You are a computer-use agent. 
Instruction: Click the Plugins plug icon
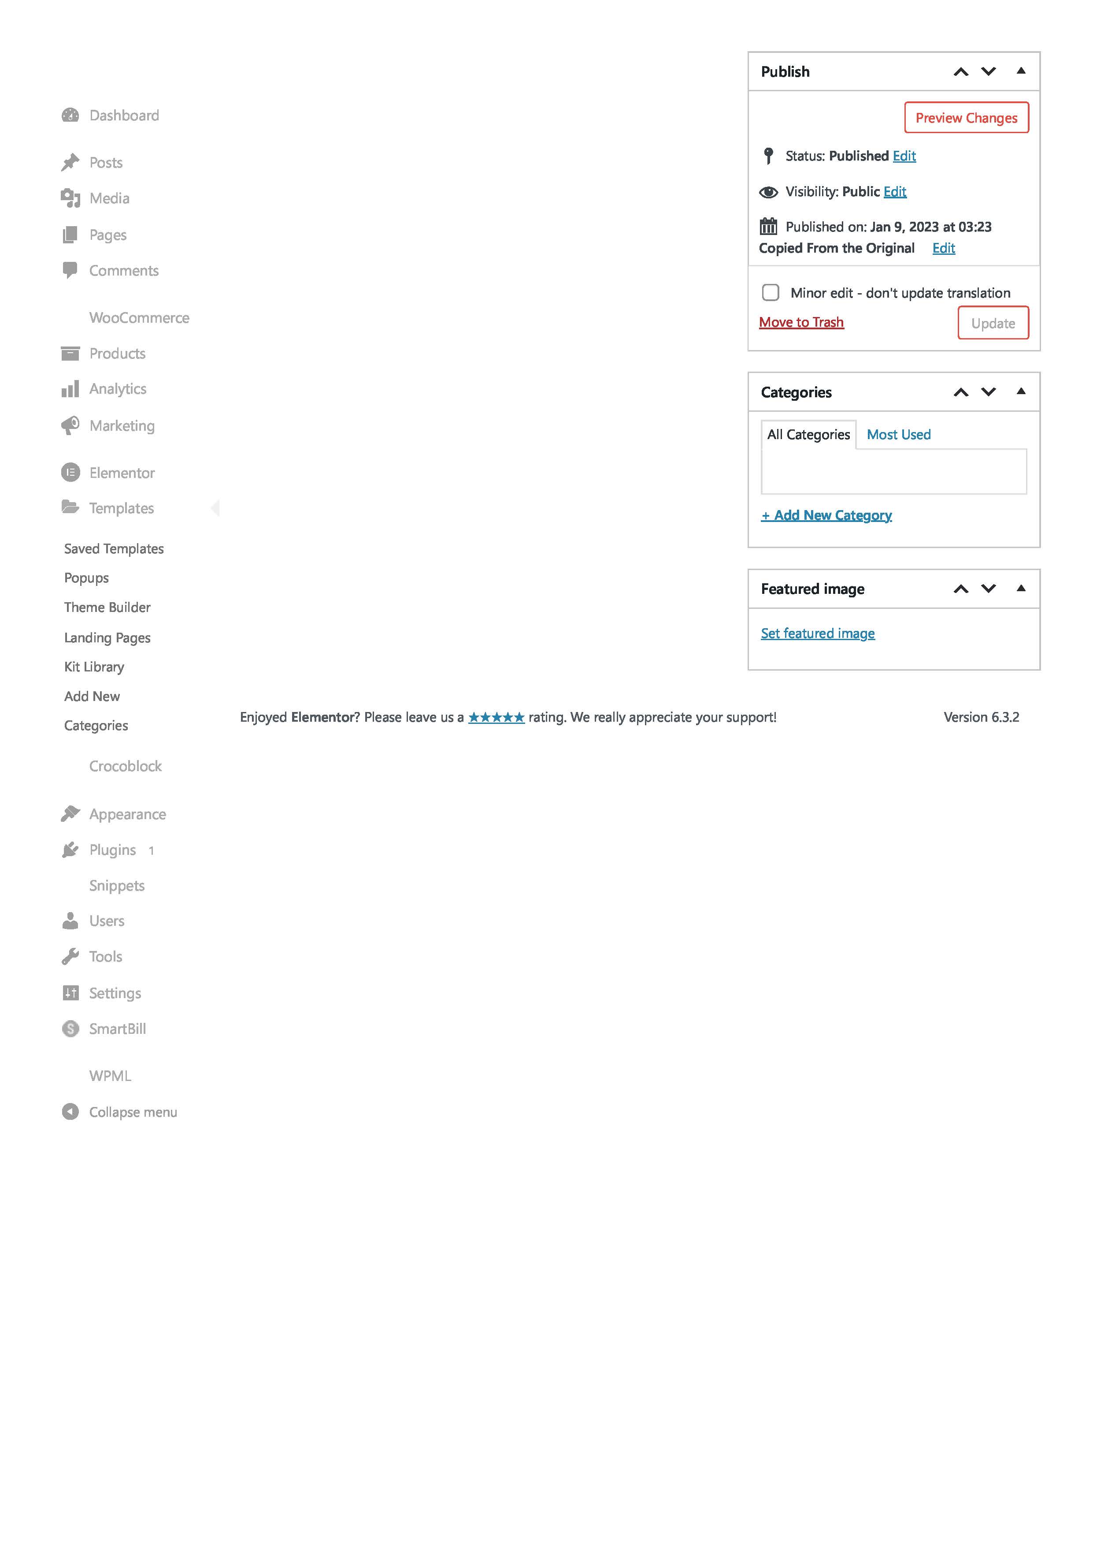click(x=70, y=850)
